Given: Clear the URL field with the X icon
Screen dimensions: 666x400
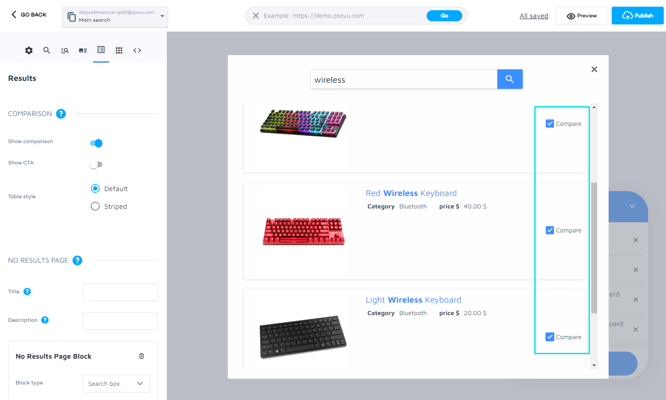Looking at the screenshot, I should [256, 16].
